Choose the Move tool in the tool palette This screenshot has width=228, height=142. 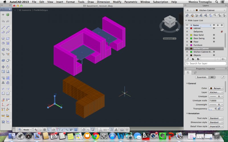3,67
